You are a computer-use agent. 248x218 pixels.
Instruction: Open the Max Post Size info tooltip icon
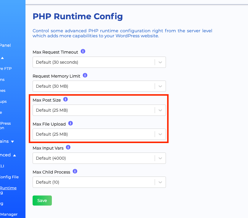[x=65, y=99]
